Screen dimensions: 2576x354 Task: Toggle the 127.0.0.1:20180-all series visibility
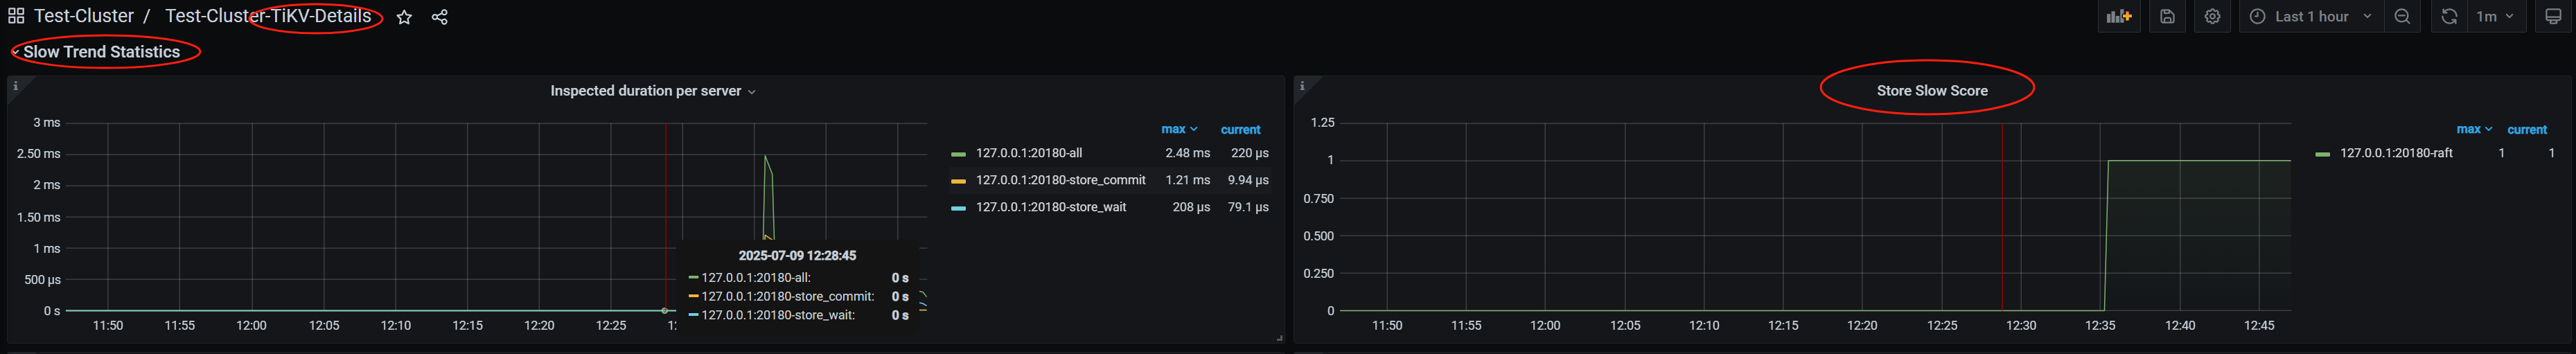1028,153
